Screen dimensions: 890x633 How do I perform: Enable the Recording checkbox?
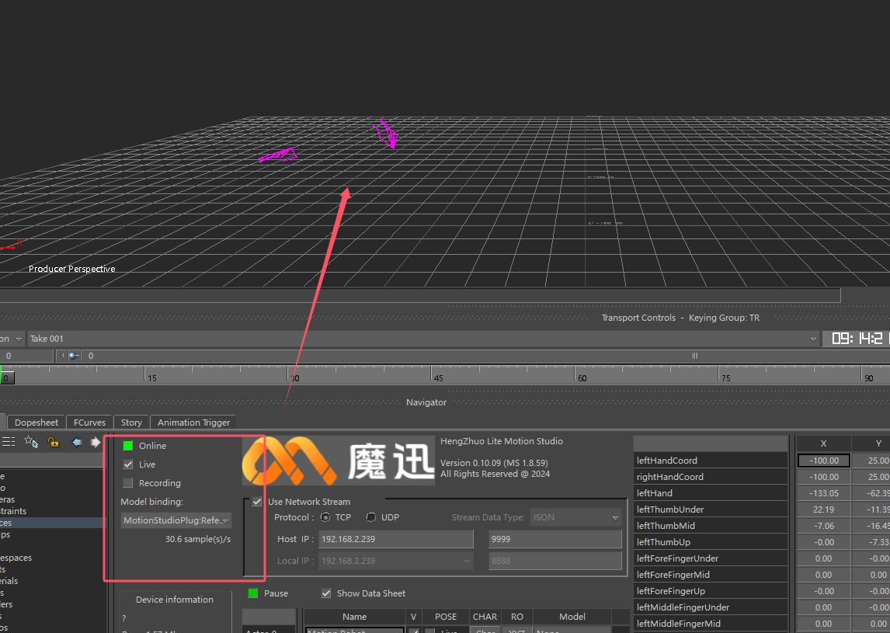[x=128, y=483]
